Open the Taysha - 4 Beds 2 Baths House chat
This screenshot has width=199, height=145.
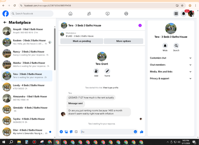pyautogui.click(x=27, y=121)
